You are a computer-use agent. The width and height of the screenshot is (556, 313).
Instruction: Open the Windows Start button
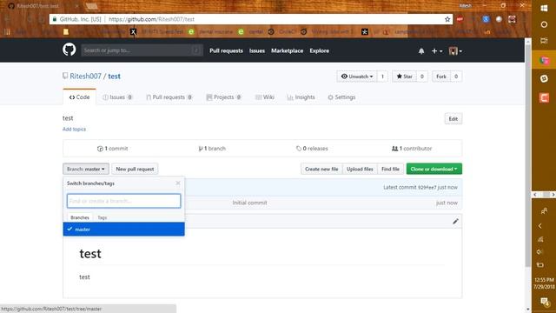pos(544,8)
